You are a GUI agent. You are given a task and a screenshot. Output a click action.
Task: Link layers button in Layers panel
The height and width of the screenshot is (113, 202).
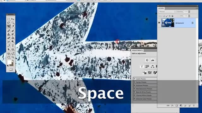[x=168, y=105]
